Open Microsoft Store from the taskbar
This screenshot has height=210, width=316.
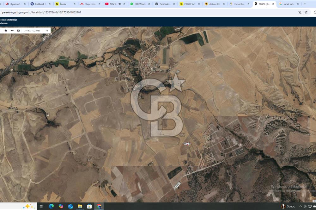[x=89, y=206]
